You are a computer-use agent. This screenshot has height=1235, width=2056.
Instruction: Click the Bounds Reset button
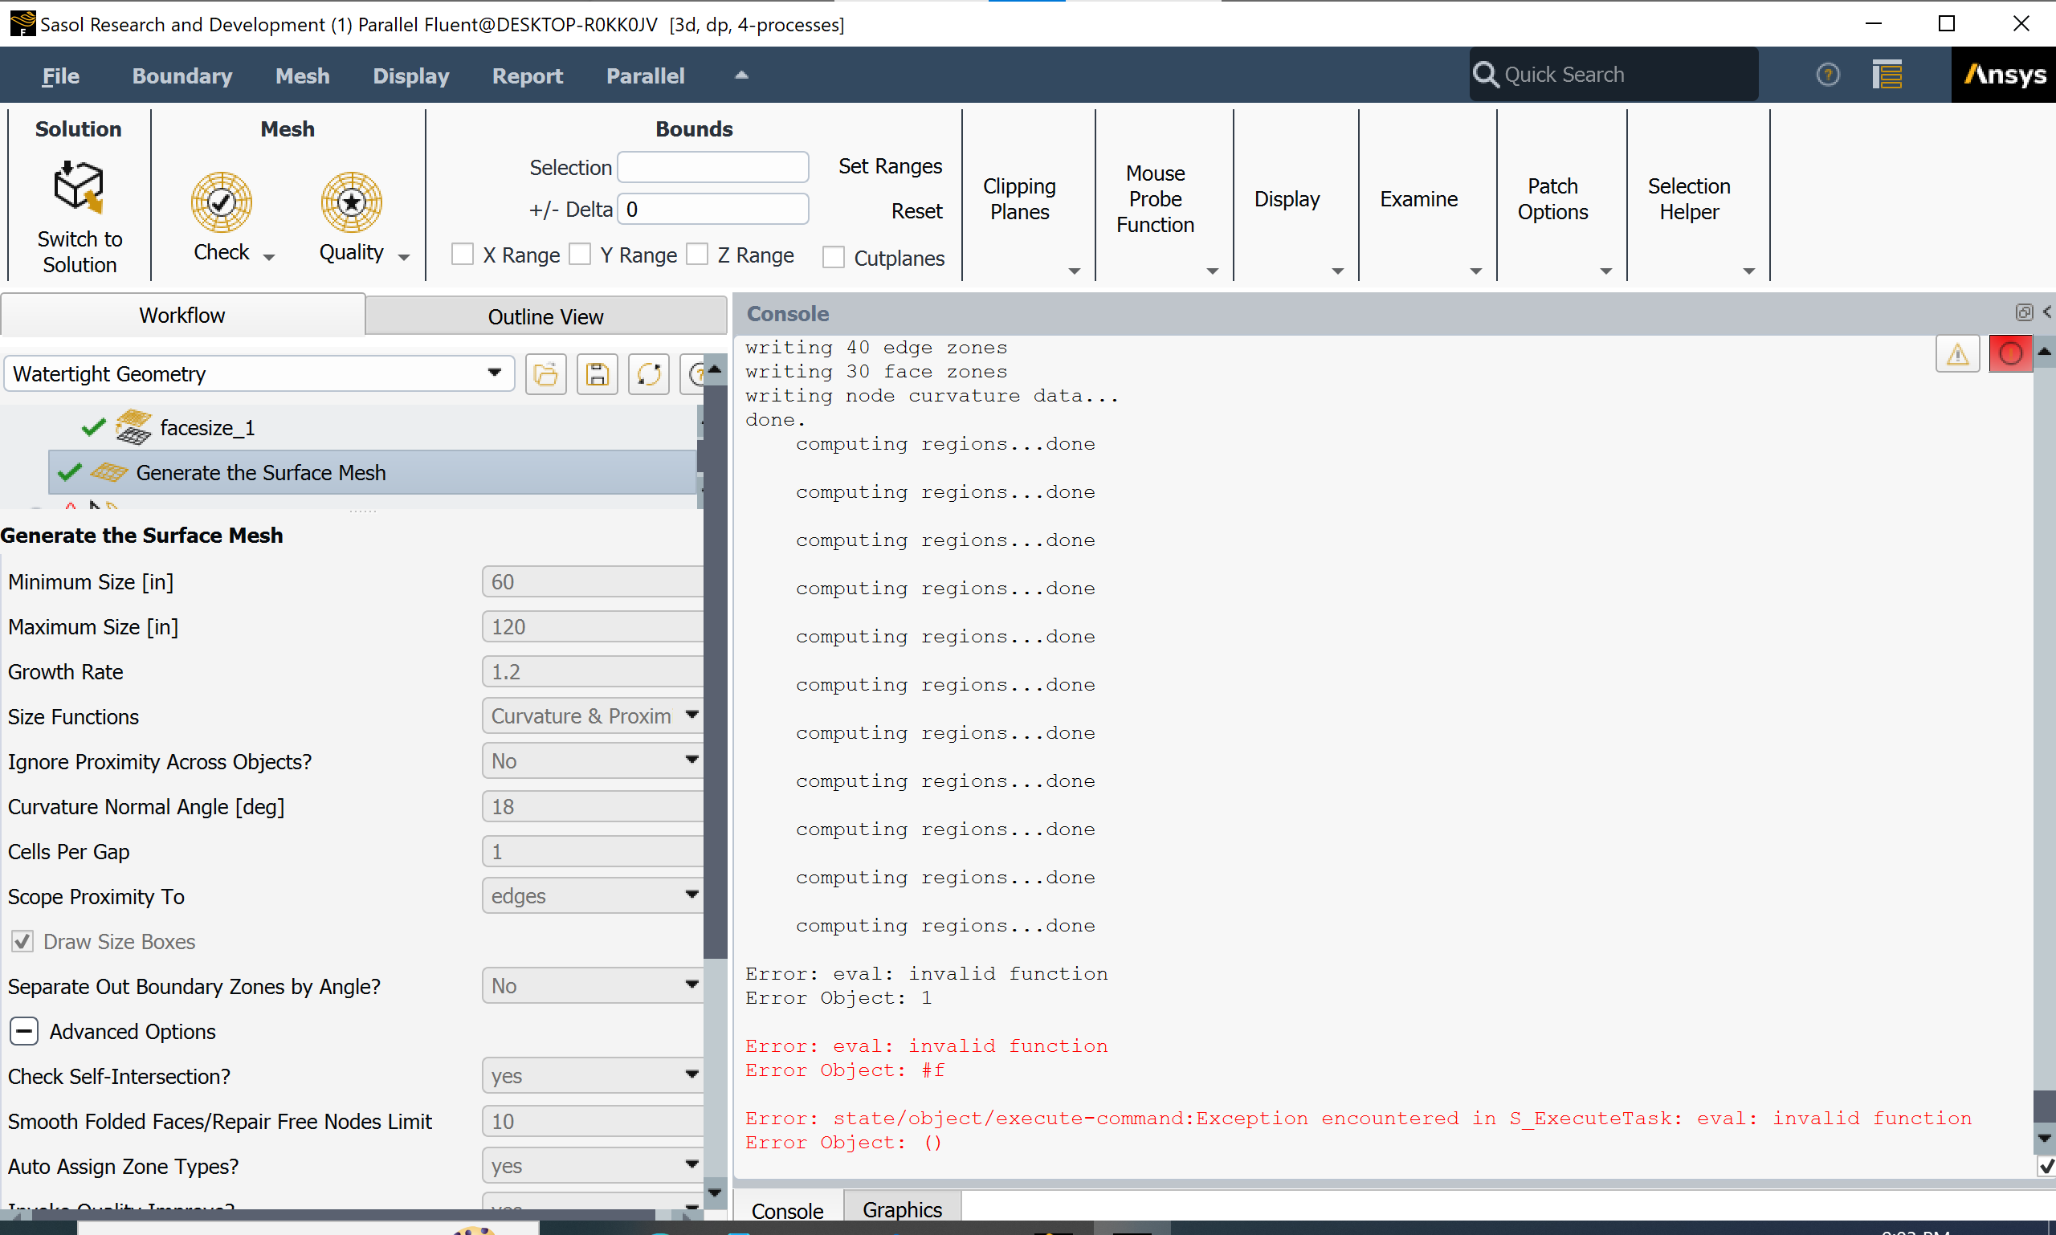click(916, 211)
